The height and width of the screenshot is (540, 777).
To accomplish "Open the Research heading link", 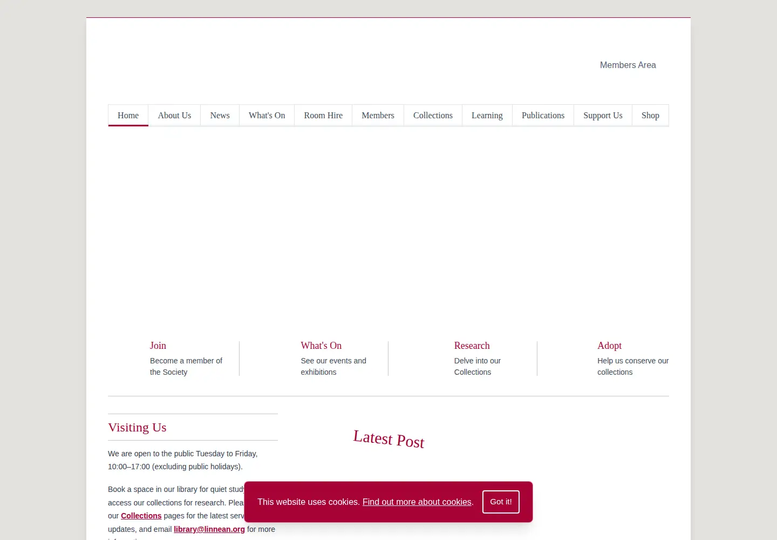I will coord(472,346).
